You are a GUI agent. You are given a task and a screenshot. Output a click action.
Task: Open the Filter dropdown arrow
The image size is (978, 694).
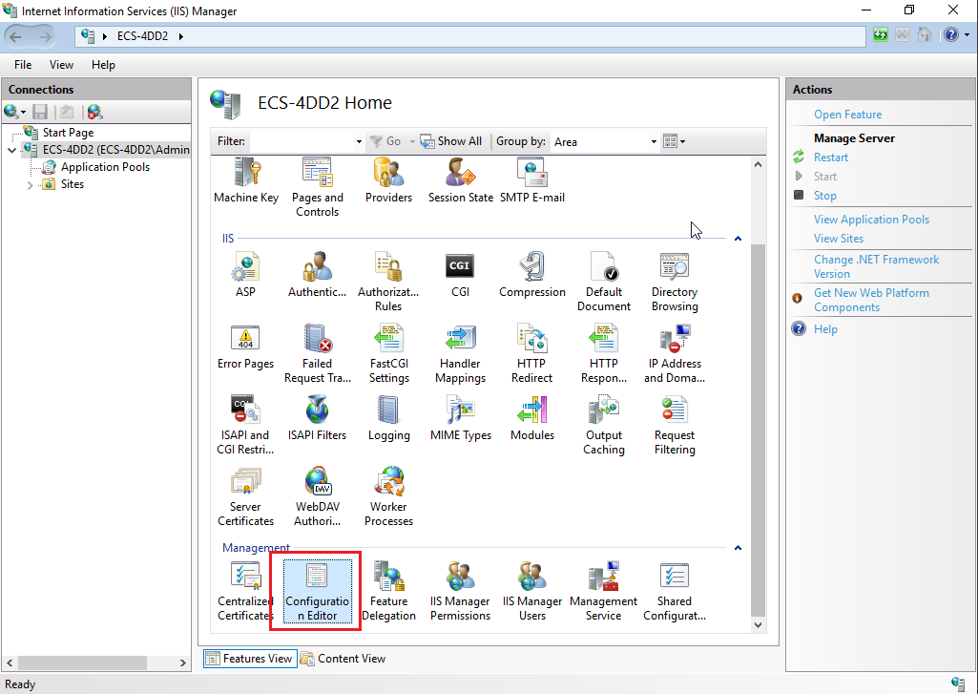click(x=359, y=141)
